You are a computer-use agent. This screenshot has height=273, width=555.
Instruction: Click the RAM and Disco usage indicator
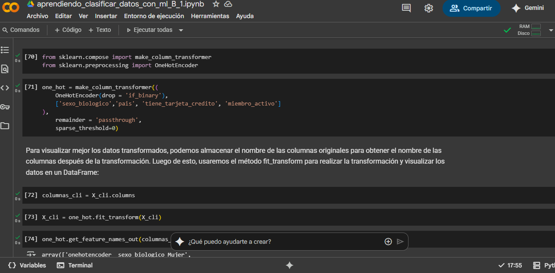(x=529, y=30)
